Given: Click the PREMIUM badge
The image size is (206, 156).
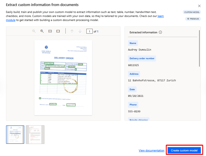Looking at the screenshot, I should pyautogui.click(x=193, y=19).
